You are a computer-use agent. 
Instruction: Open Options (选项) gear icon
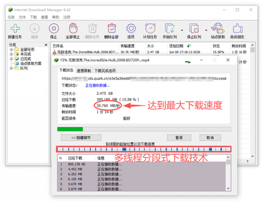(131, 28)
